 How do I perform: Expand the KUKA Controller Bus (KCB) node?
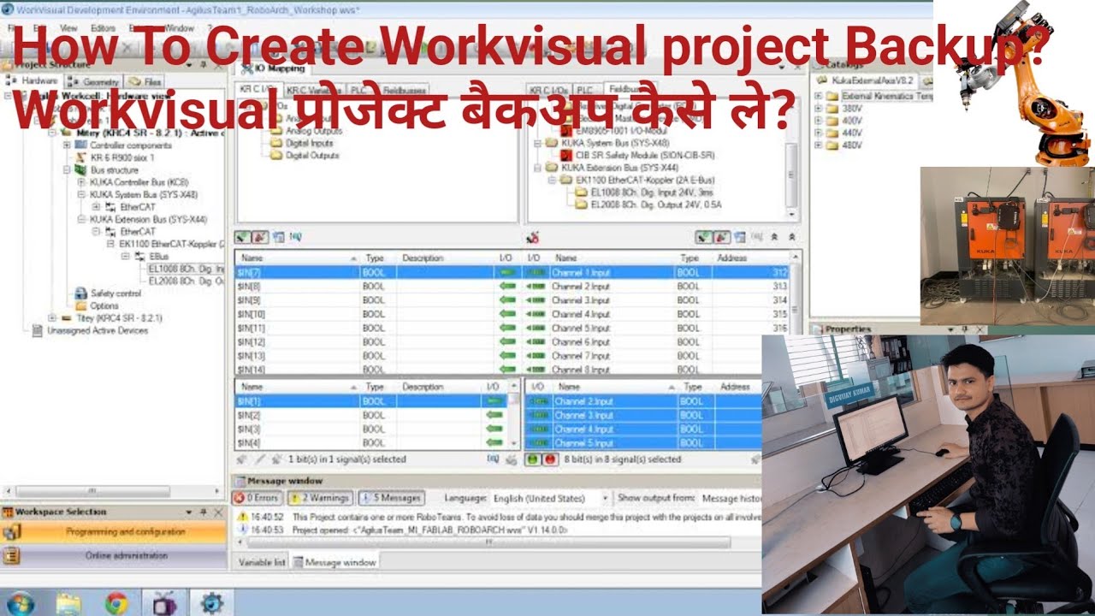click(x=80, y=182)
